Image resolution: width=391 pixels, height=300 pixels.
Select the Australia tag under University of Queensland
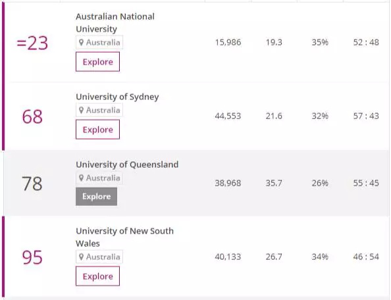point(99,178)
